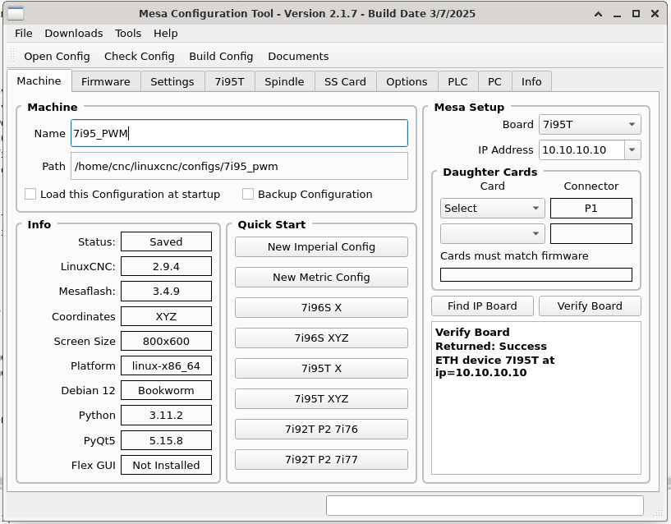671x524 pixels.
Task: Click the Flex GUI value Not Installed
Action: pos(166,466)
